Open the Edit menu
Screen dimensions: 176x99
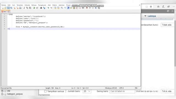click(x=9, y=5)
